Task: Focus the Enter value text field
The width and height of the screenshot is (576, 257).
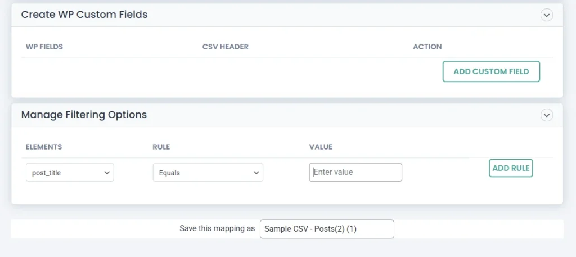Action: pyautogui.click(x=355, y=172)
